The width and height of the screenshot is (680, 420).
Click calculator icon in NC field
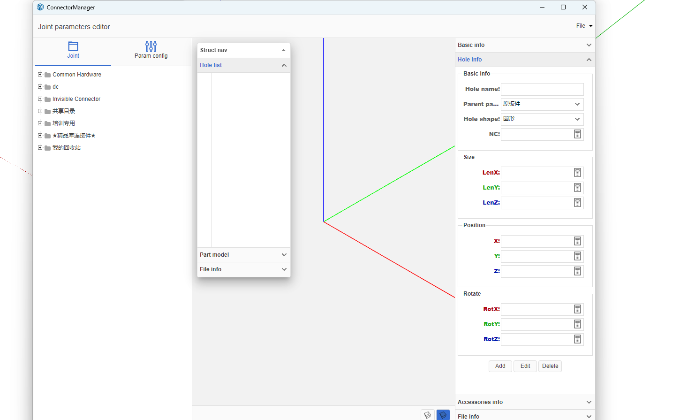[577, 134]
